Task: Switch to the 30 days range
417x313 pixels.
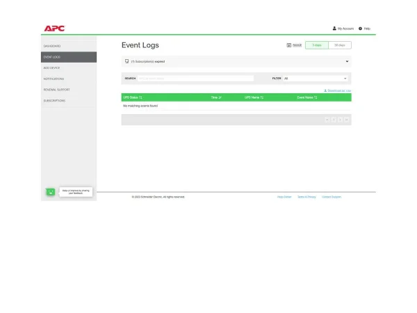Action: tap(339, 45)
